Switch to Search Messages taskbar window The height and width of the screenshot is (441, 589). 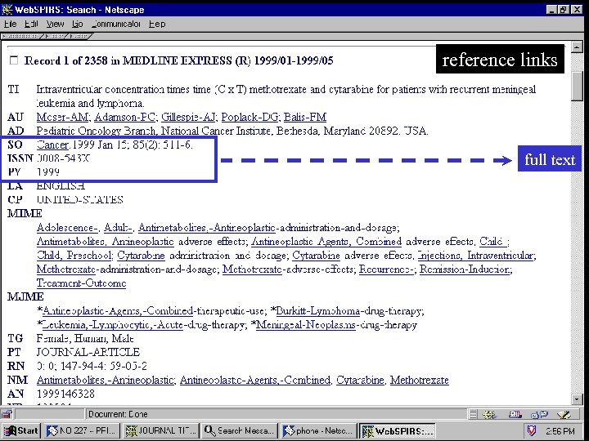(240, 431)
